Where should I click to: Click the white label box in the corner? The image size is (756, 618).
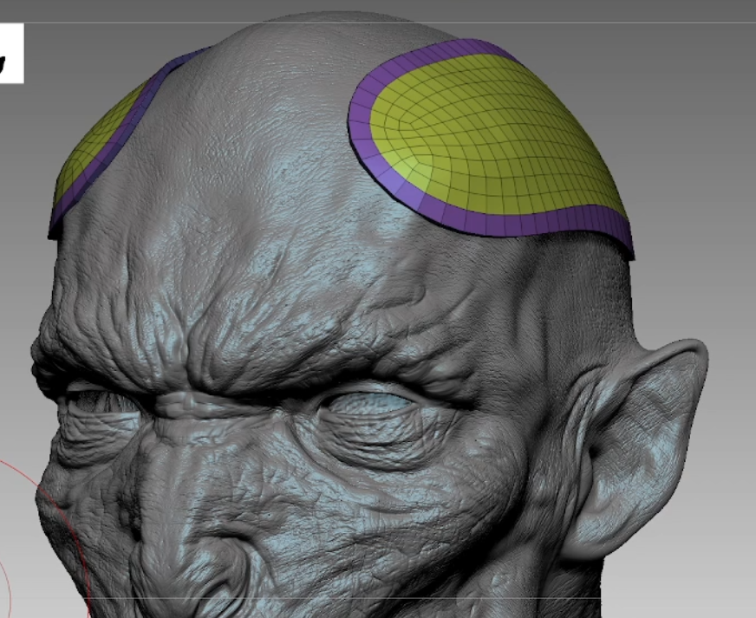pos(11,54)
